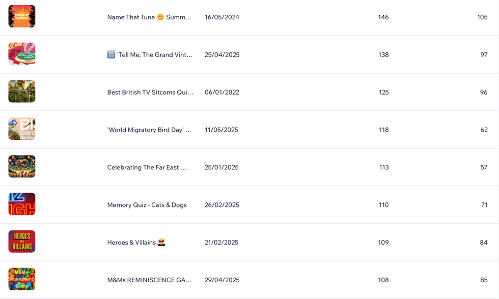This screenshot has width=499, height=299.
Task: Click the date 16/05/2024
Action: click(x=222, y=17)
